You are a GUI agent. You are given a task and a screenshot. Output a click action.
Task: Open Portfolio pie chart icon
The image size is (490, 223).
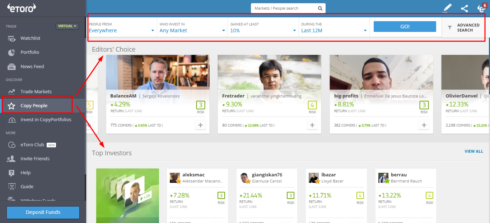[x=11, y=52]
